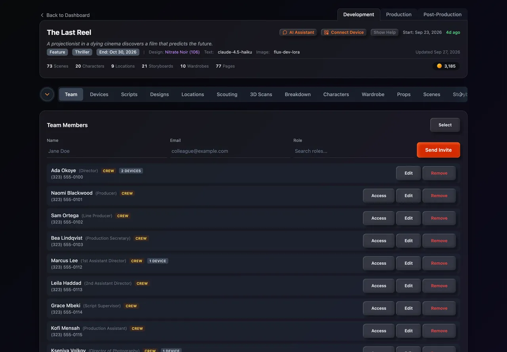Open the Scripts tab
507x352 pixels.
tap(129, 94)
